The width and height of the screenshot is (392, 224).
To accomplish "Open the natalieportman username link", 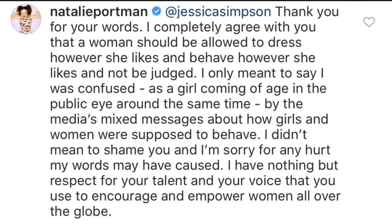I will click(x=99, y=12).
